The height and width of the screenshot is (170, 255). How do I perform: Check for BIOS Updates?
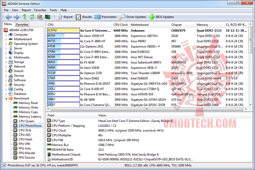tap(161, 17)
